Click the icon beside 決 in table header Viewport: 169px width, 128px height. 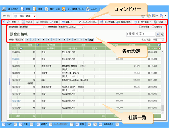coord(21,49)
